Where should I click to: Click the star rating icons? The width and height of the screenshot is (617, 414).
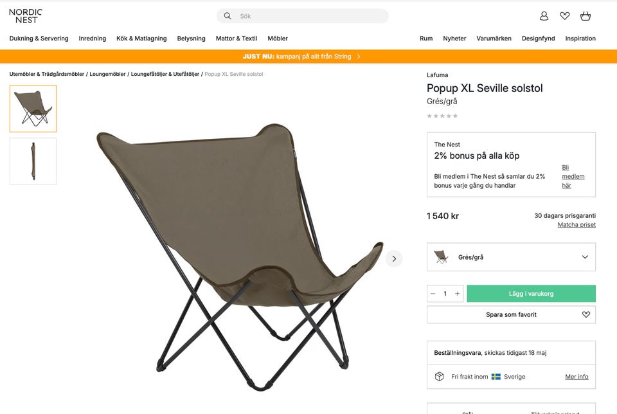[442, 116]
